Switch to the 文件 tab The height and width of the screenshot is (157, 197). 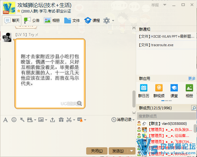(72, 20)
